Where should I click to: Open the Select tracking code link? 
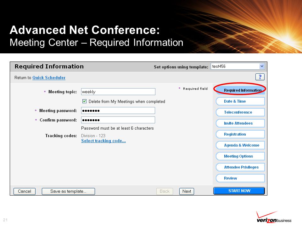[103, 141]
